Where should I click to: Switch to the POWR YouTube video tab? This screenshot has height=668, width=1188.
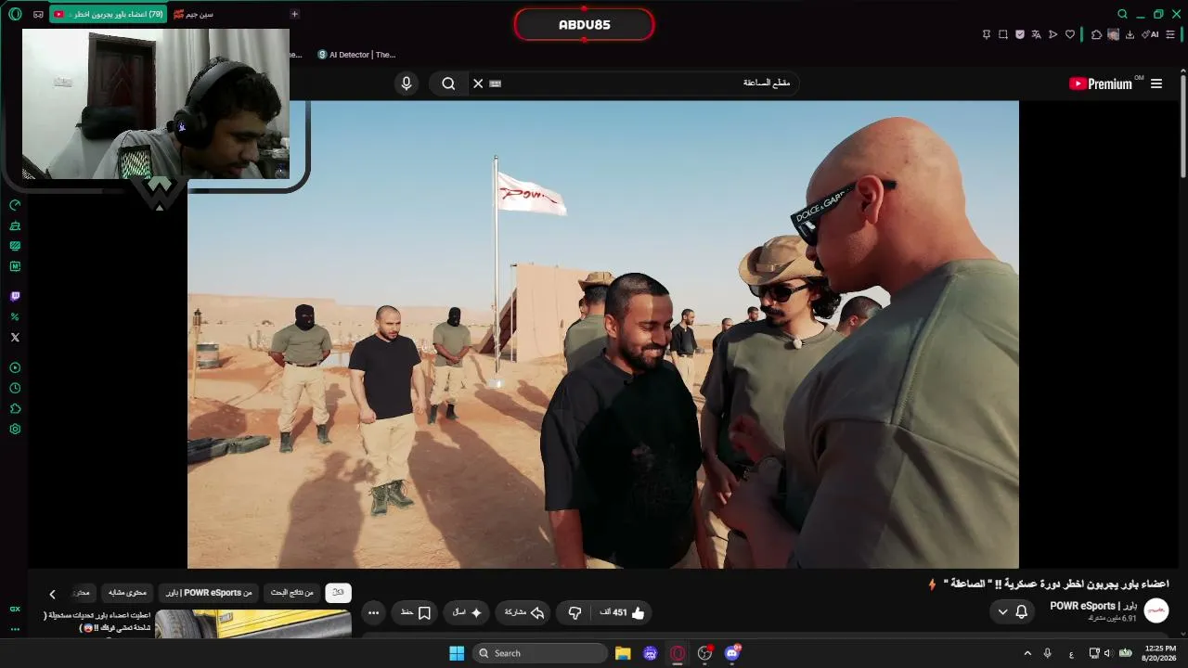109,15
